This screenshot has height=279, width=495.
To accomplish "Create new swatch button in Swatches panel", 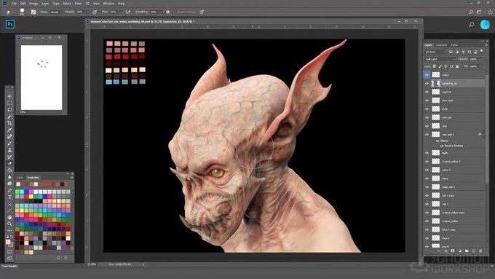I will point(58,258).
